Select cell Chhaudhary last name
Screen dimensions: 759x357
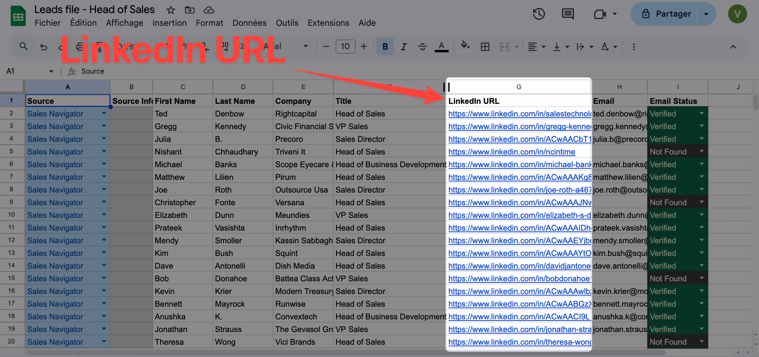(243, 152)
